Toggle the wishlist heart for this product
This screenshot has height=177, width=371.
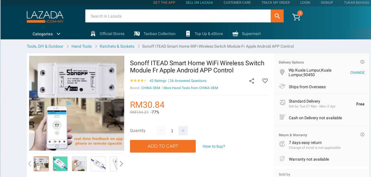coord(265,81)
